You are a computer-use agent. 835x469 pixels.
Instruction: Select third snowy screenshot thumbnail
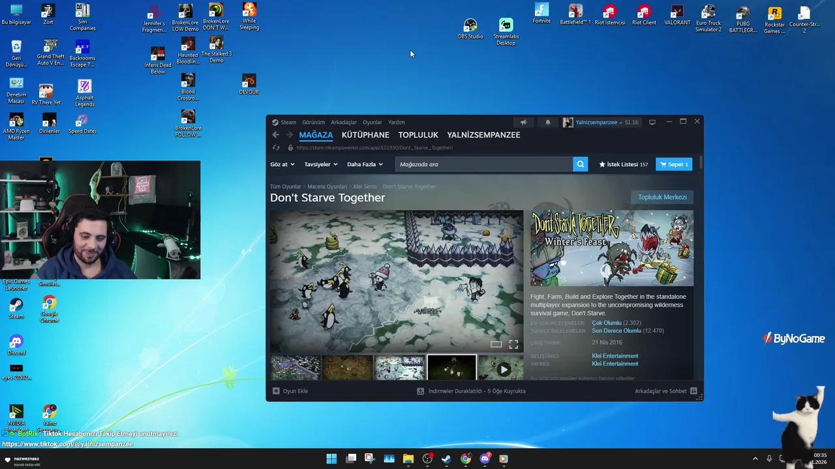pos(399,368)
